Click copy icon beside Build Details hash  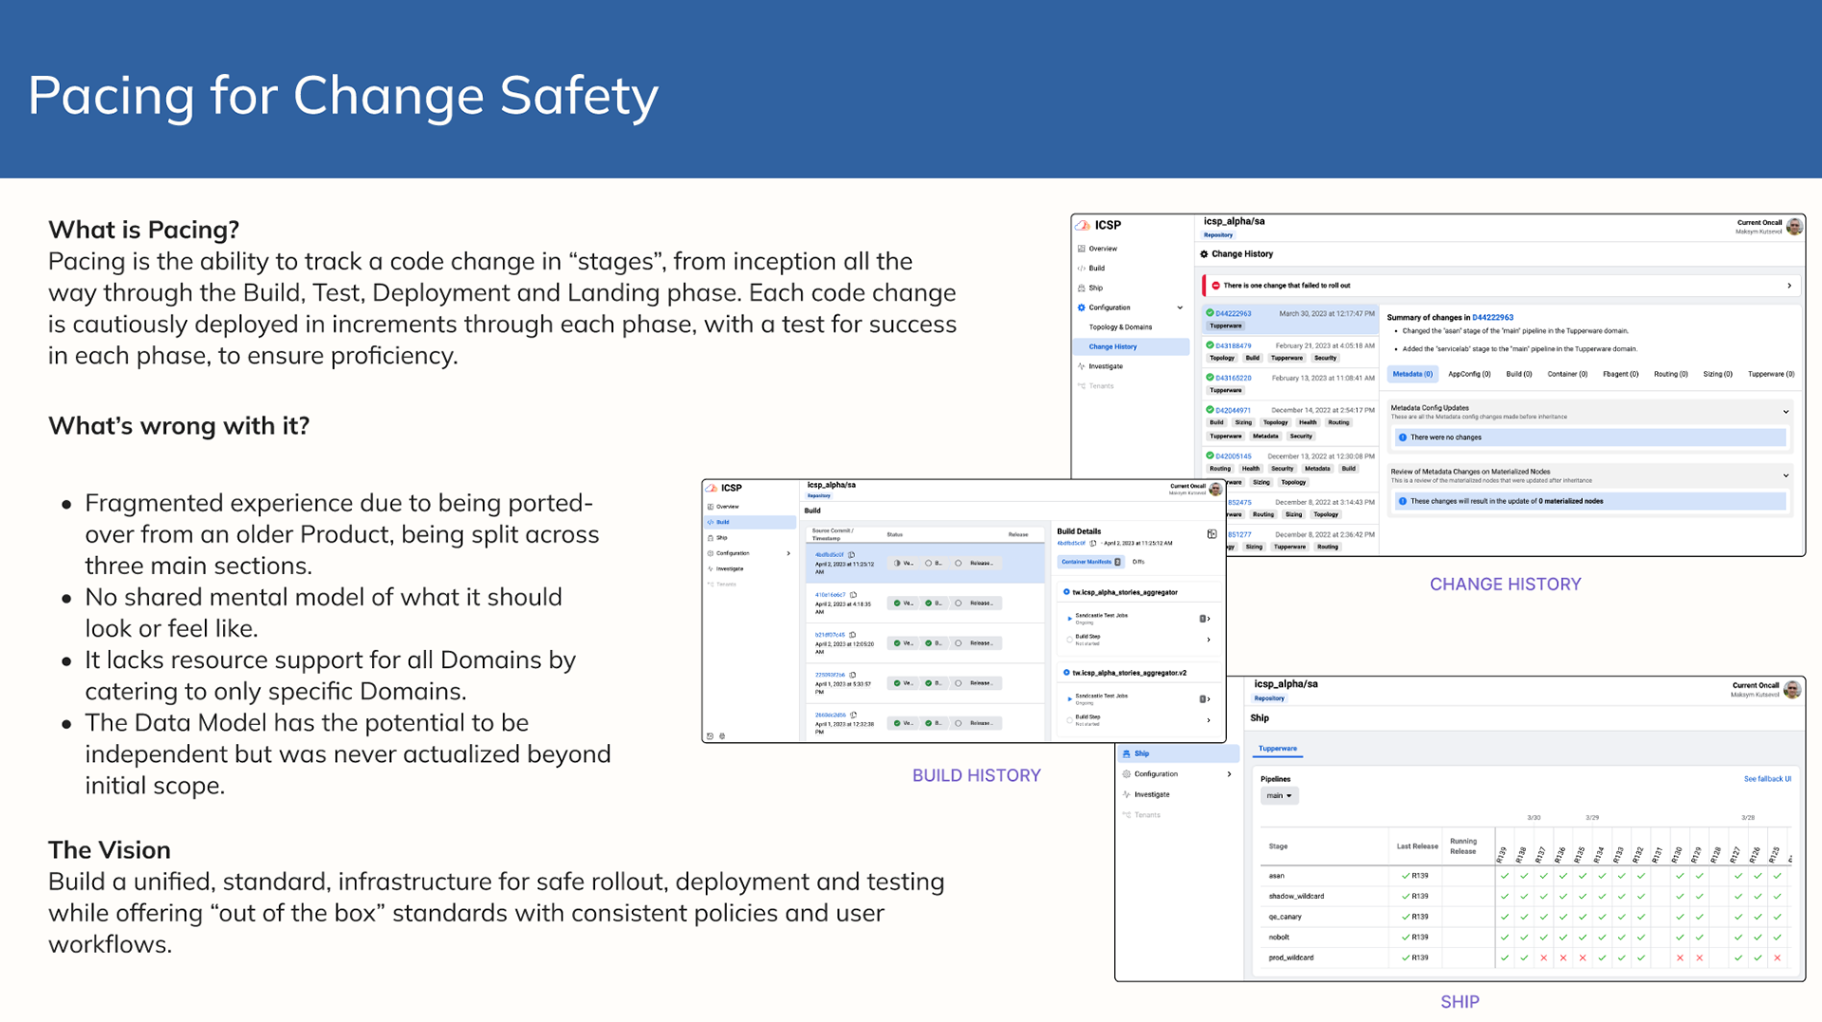[x=1093, y=544]
